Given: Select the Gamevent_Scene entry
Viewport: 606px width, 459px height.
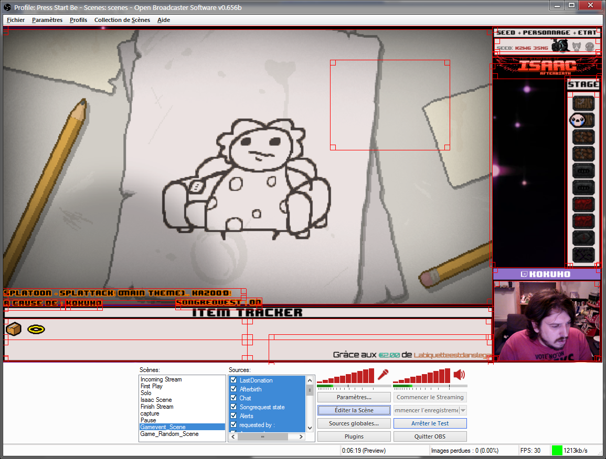Looking at the screenshot, I should [x=182, y=427].
